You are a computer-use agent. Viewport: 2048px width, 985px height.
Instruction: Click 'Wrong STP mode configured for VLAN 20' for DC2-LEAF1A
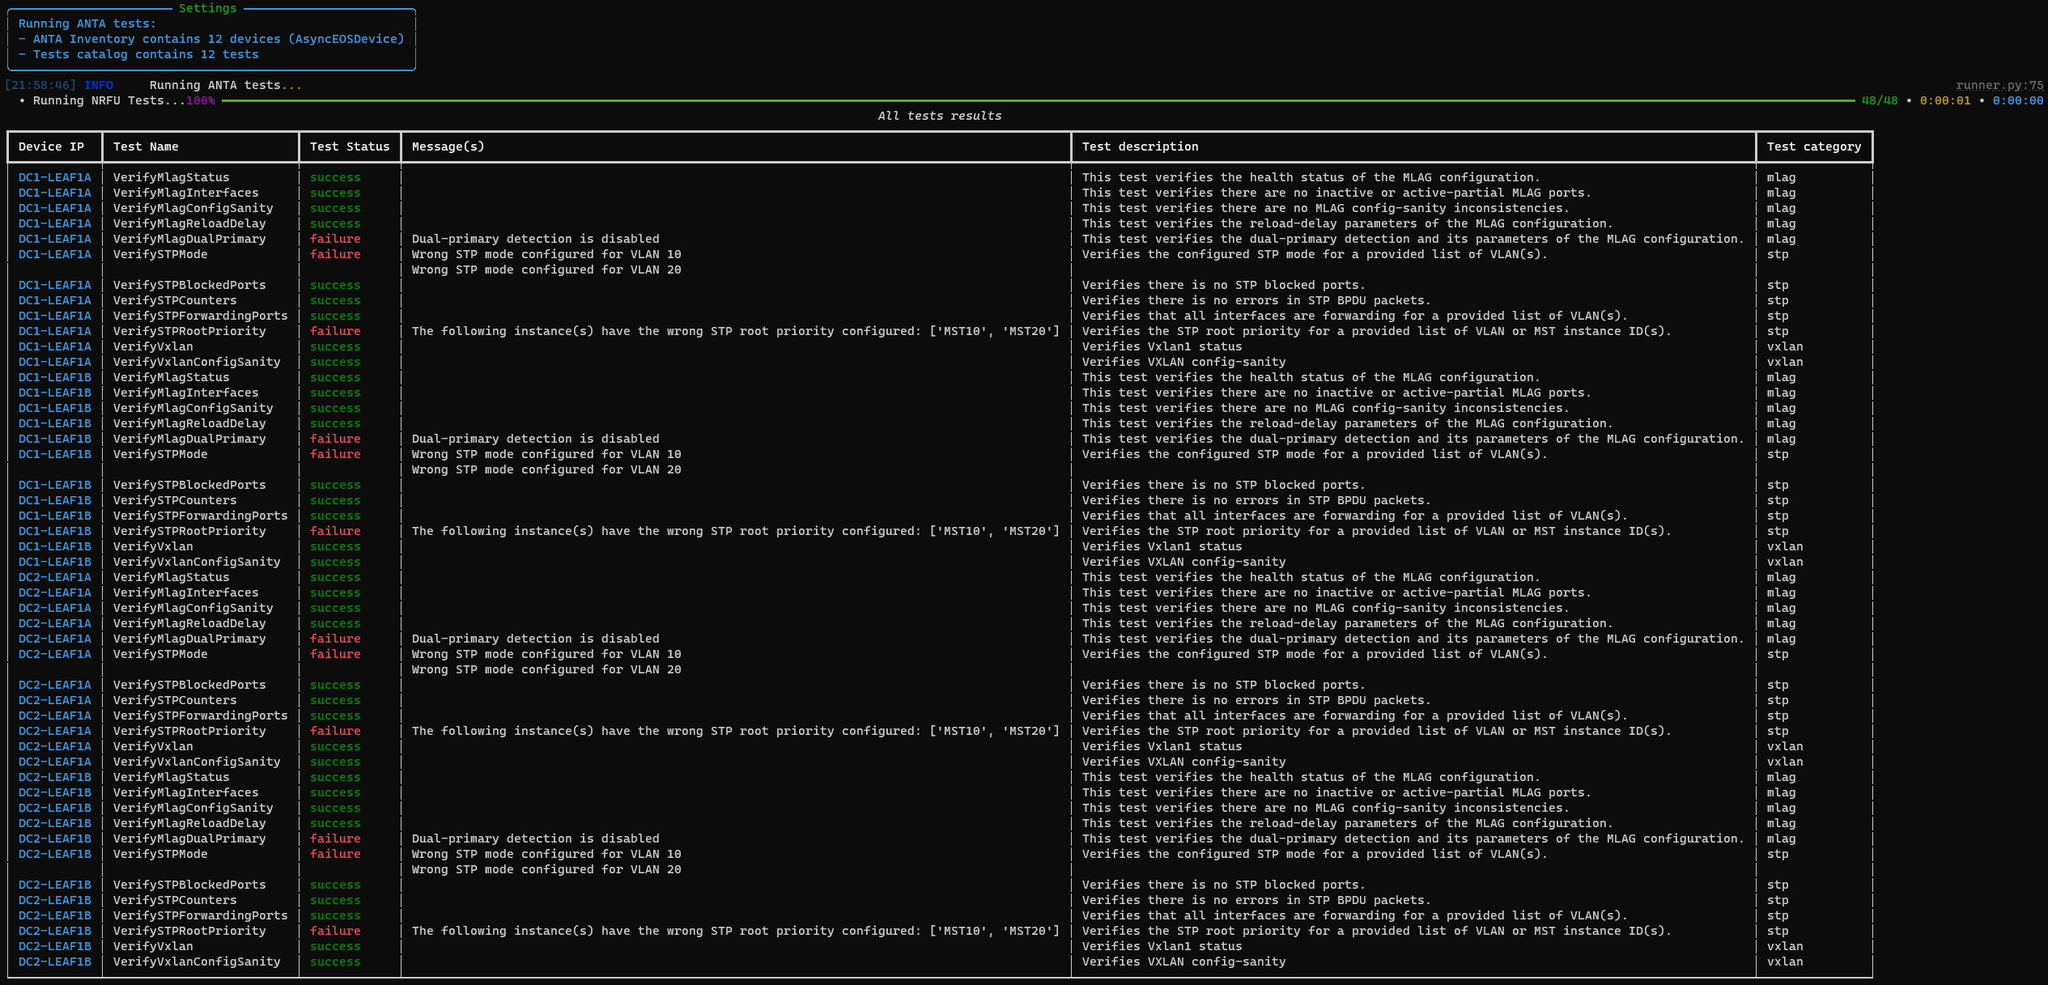coord(546,669)
